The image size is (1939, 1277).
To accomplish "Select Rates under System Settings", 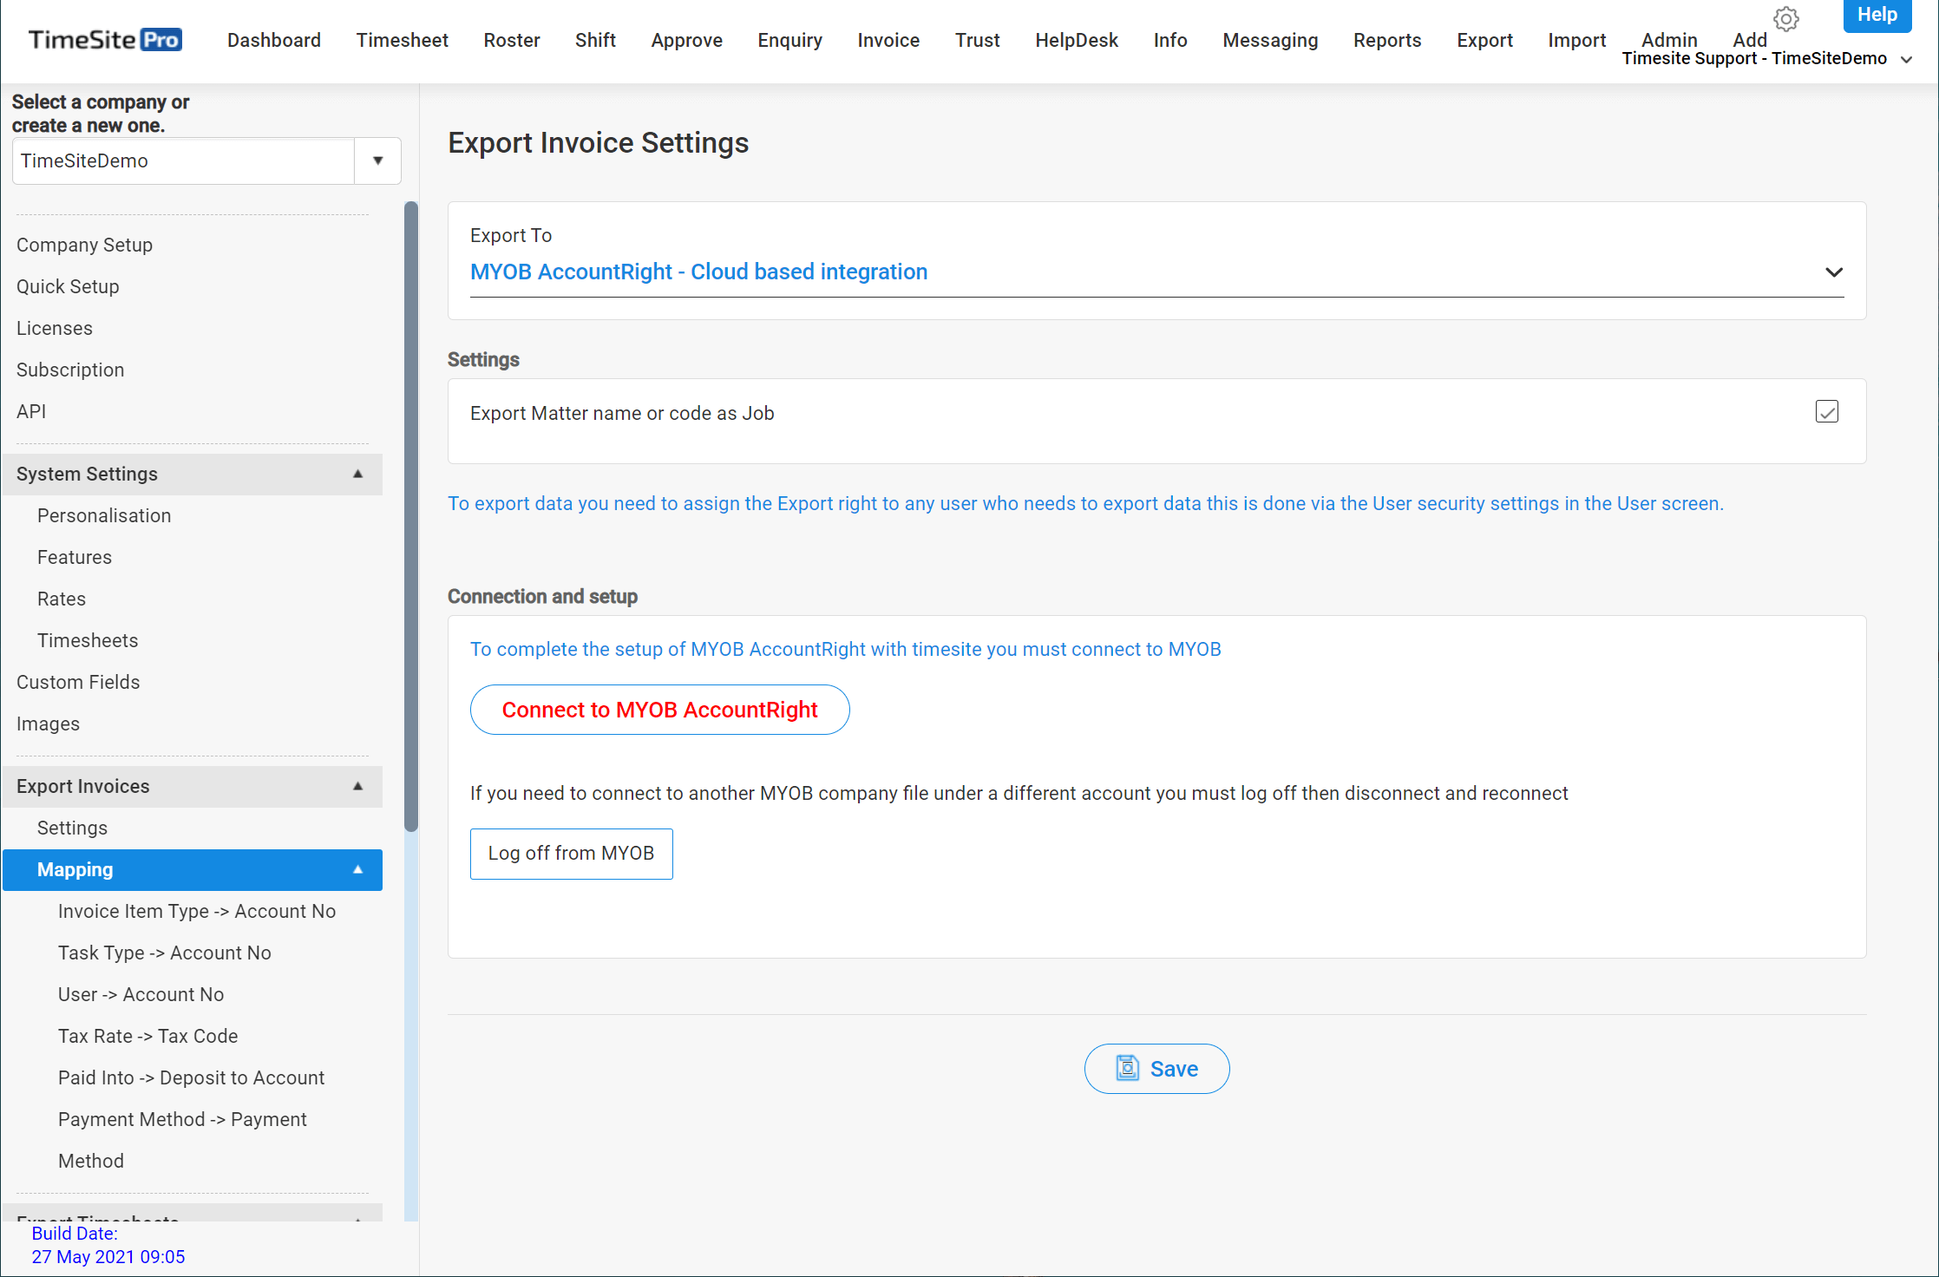I will (x=62, y=599).
